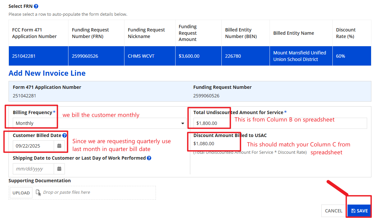The width and height of the screenshot is (375, 218).
Task: Click the FCC Form 471 Application Number header
Action: (x=34, y=33)
